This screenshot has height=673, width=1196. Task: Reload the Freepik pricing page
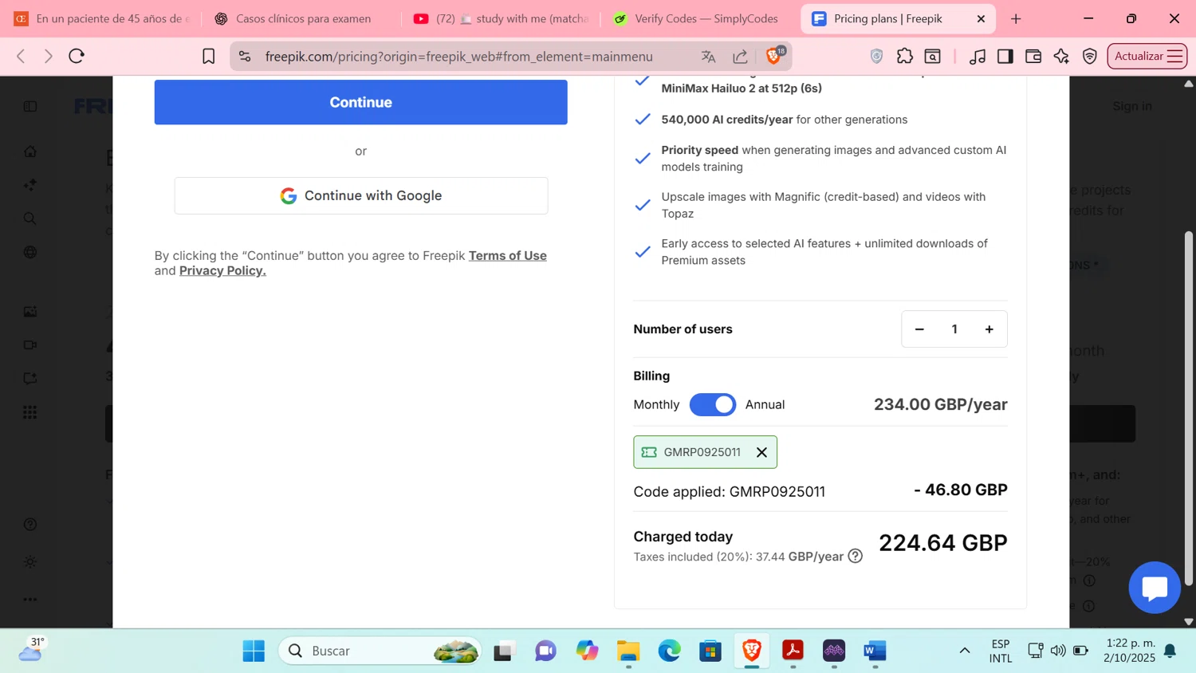(77, 56)
